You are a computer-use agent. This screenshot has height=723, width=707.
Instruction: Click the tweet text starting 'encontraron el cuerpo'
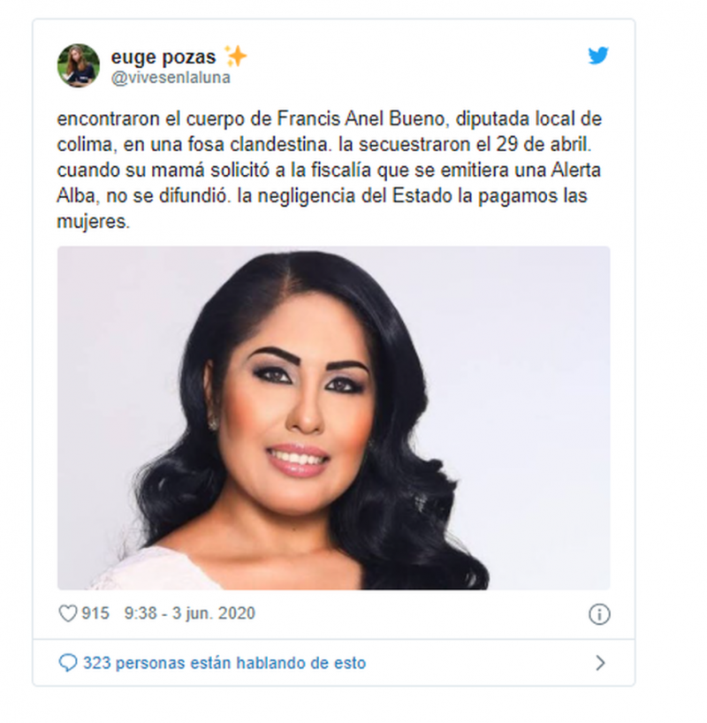tap(330, 171)
